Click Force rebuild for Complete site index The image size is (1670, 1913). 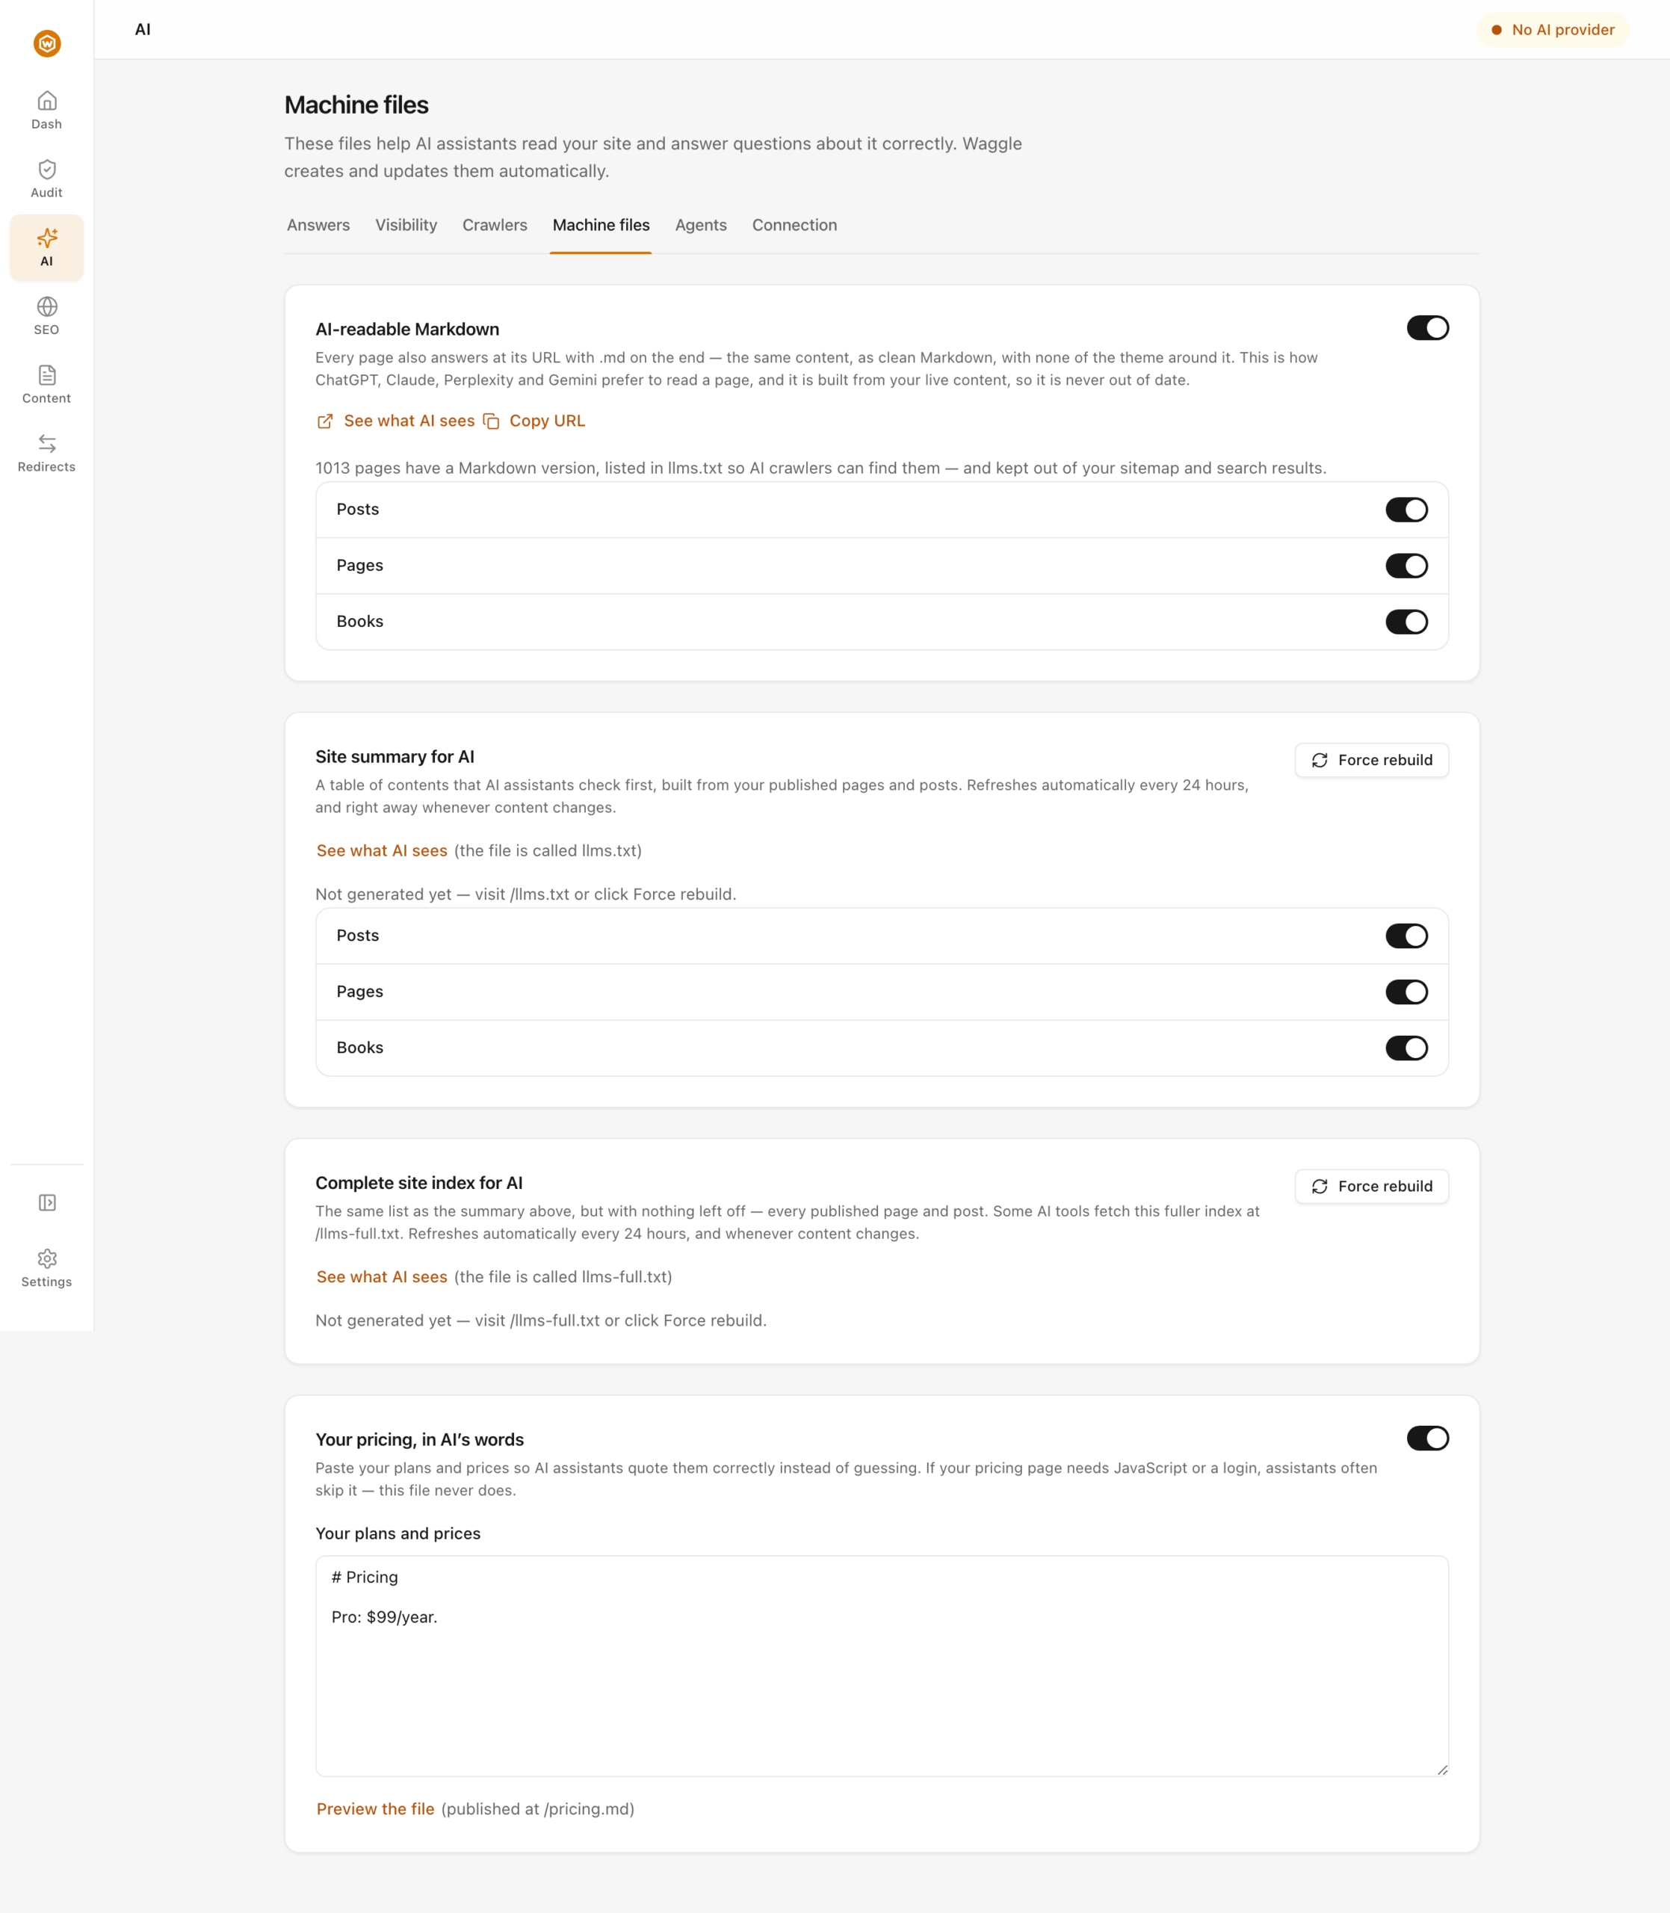1371,1186
